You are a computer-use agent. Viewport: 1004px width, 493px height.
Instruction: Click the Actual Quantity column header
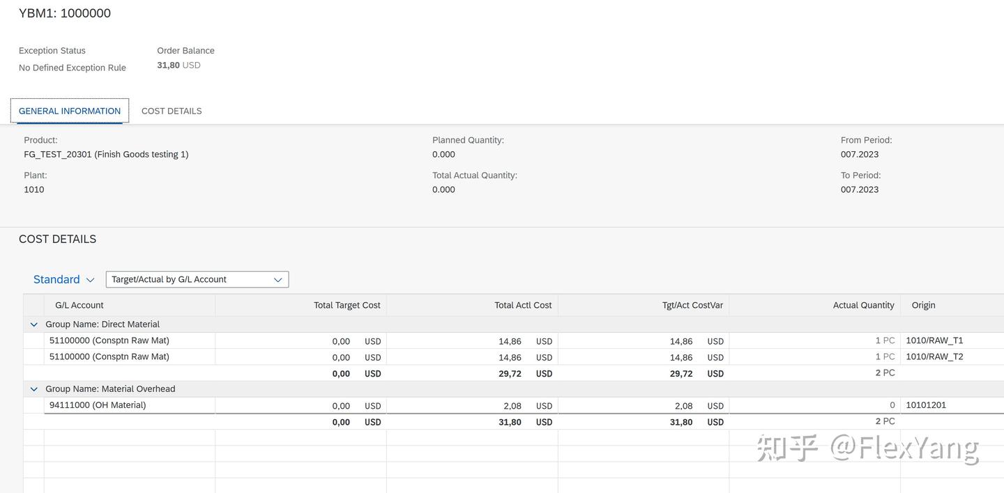tap(863, 305)
